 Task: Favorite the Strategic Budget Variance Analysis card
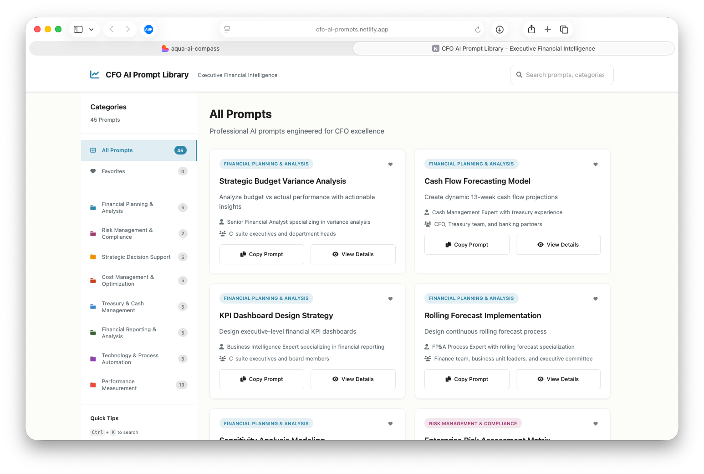tap(390, 164)
